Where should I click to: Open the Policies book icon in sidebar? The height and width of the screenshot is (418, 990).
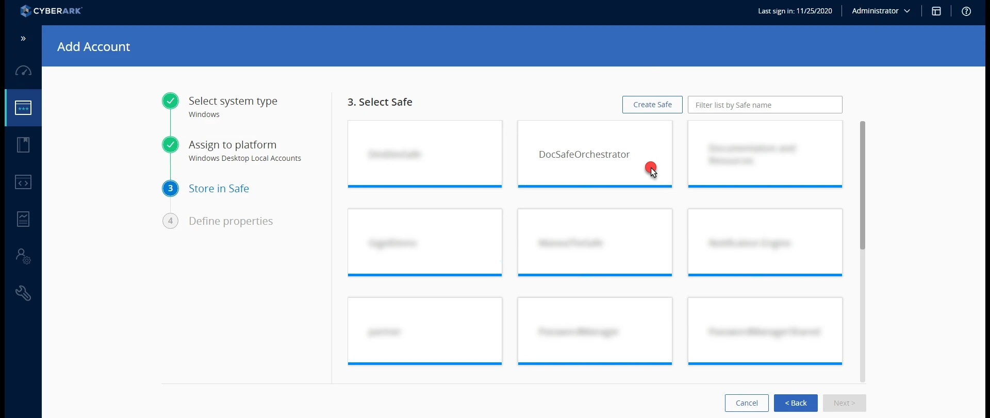[23, 145]
